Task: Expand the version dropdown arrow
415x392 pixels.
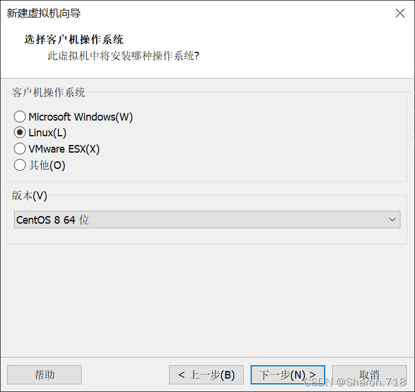Action: pos(392,220)
